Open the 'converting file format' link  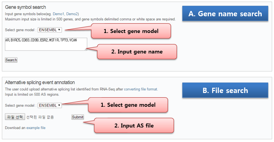click(x=141, y=89)
